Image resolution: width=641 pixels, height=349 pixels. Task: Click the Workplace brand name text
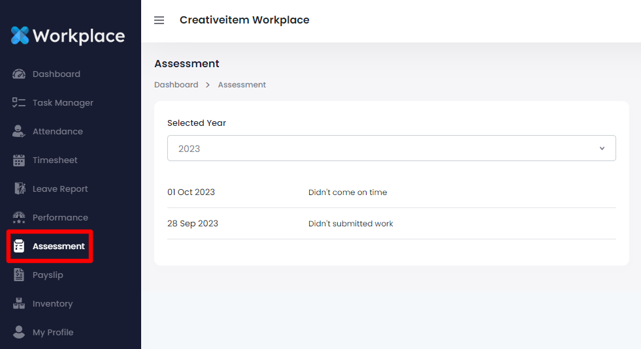(78, 36)
